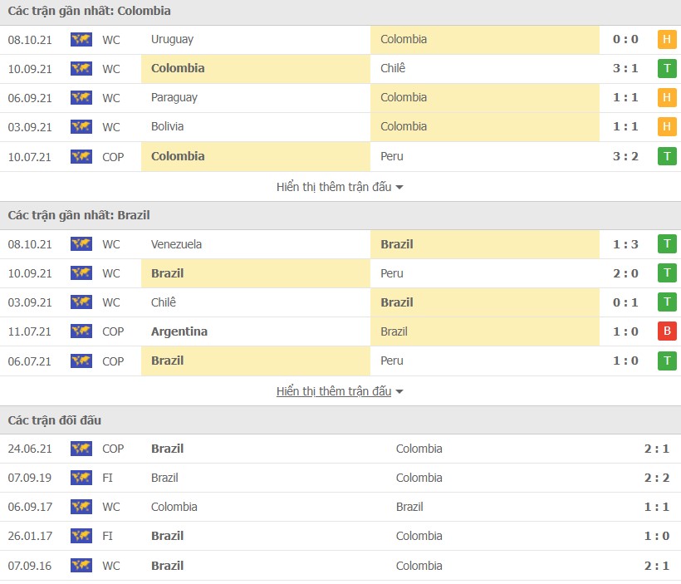Image resolution: width=681 pixels, height=584 pixels.
Task: Expand more matches under Colombia section
Action: [340, 187]
